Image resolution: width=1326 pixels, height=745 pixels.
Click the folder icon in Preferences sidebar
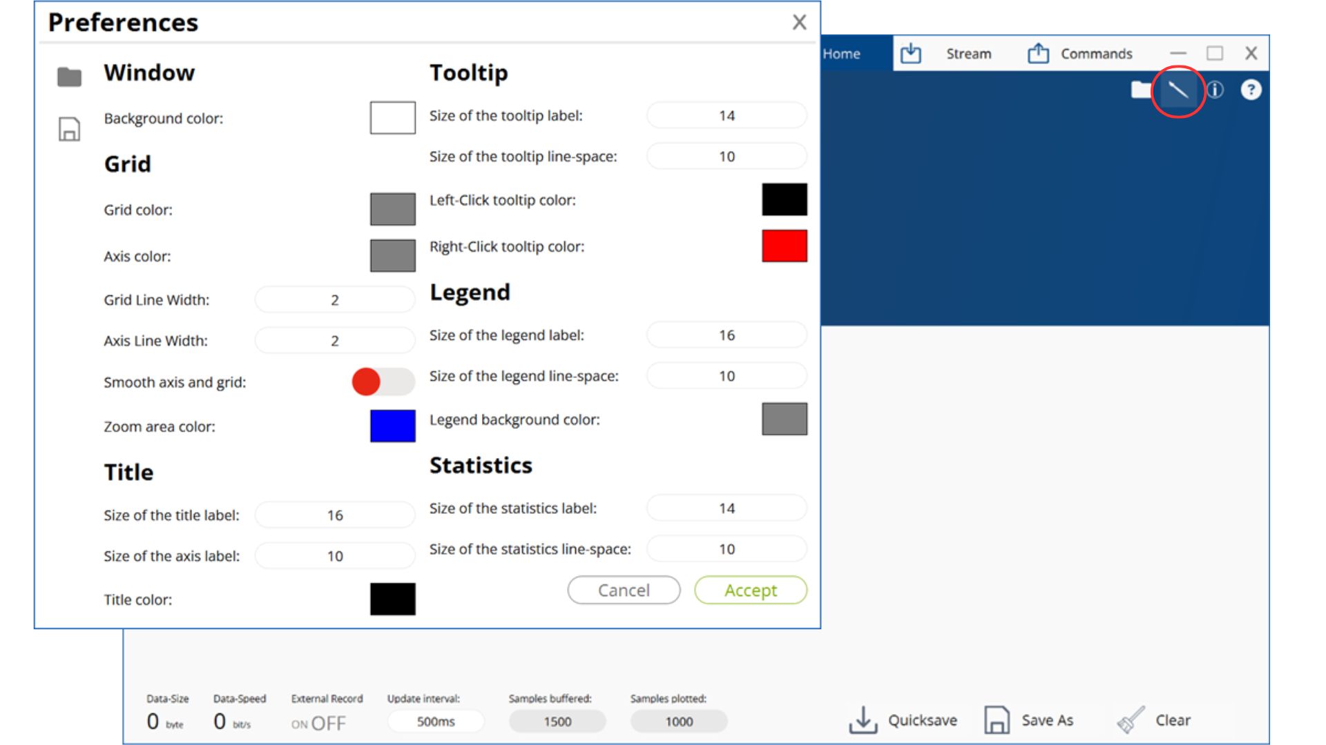pyautogui.click(x=69, y=77)
